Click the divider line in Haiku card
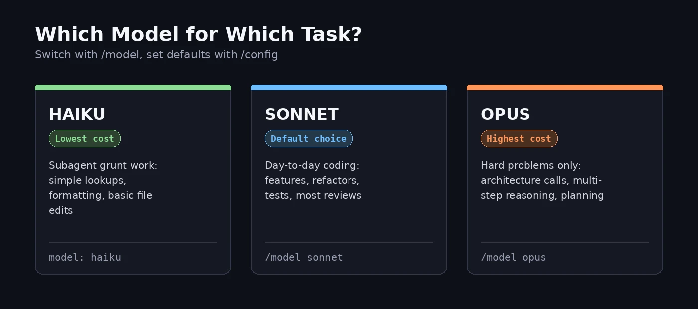Viewport: 698px width, 309px height. coord(133,242)
